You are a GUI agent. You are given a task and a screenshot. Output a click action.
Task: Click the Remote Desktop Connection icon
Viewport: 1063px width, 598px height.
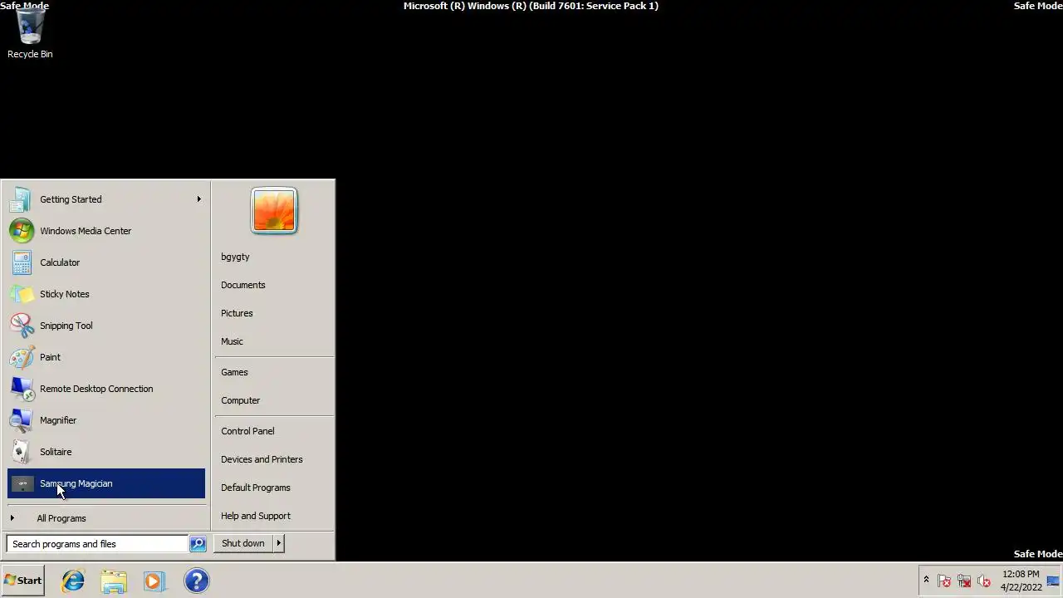(x=22, y=389)
